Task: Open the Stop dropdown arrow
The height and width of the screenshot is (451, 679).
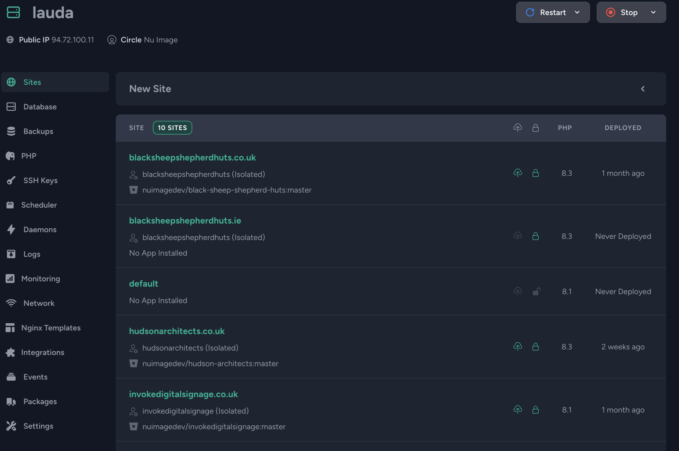Action: point(653,12)
